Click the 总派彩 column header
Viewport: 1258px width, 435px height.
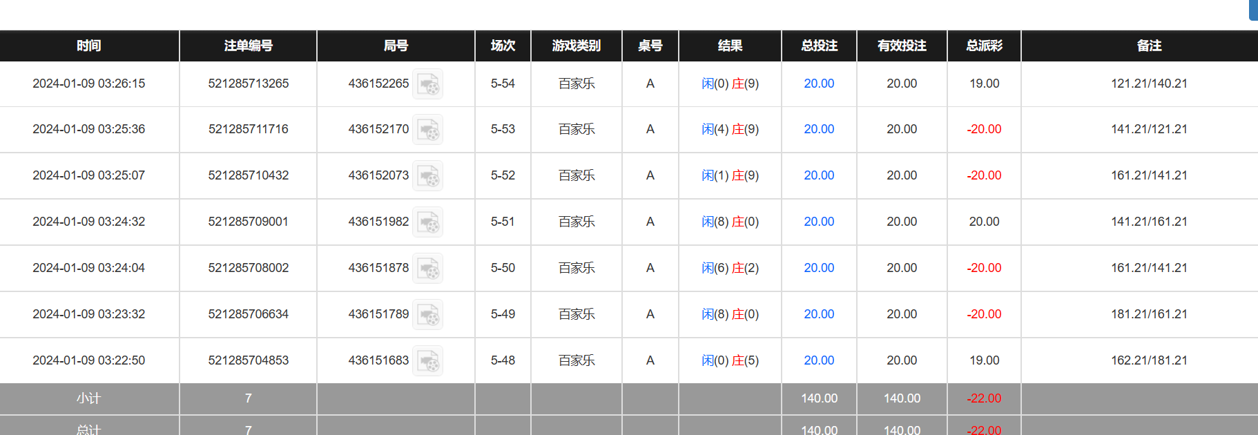984,46
